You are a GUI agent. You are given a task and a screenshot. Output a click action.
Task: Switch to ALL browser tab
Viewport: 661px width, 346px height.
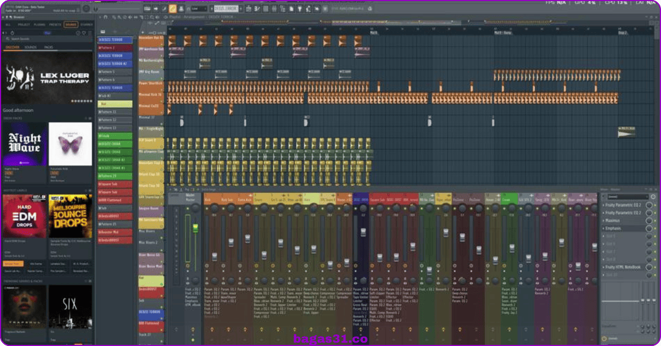point(8,25)
